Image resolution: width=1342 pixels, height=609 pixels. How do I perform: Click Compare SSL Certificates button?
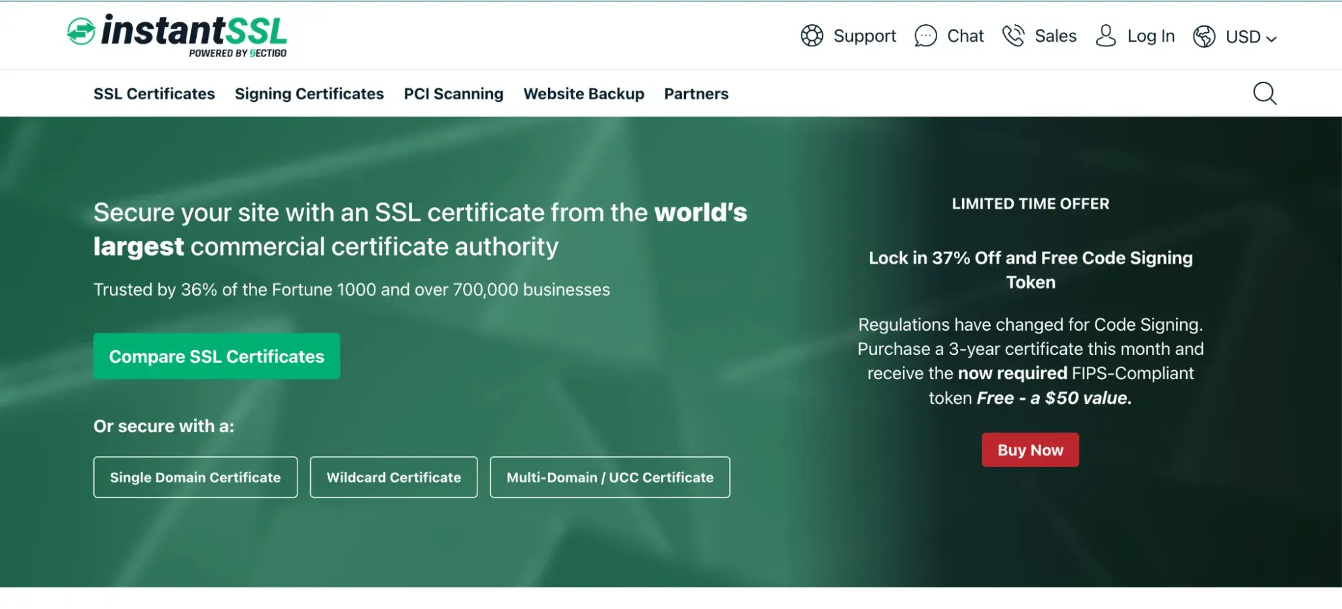point(217,356)
